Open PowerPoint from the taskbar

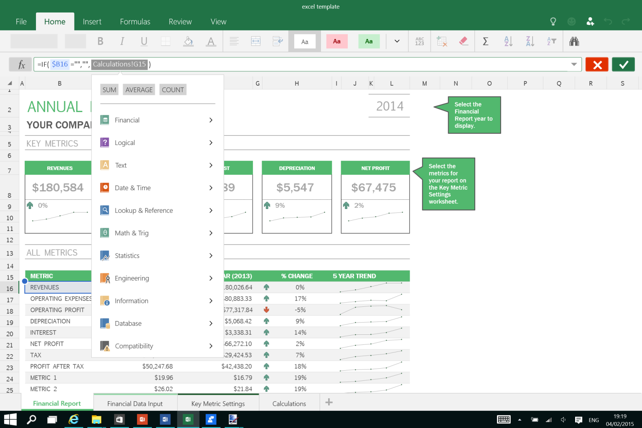coord(142,420)
